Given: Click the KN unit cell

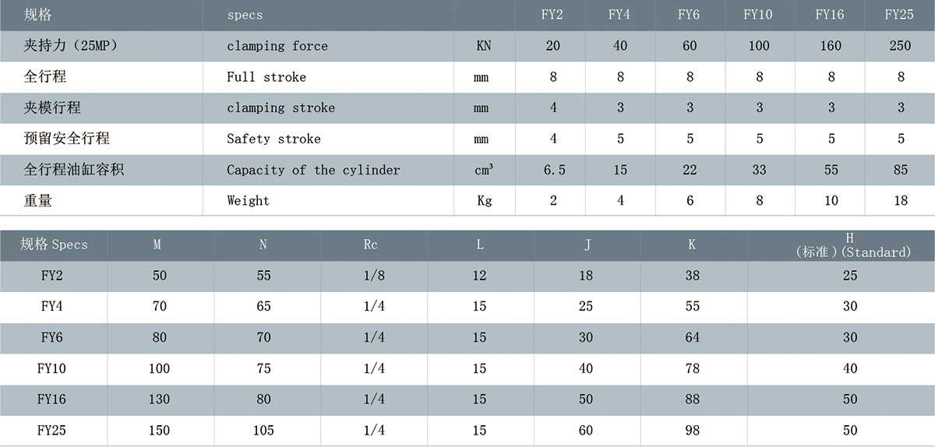Looking at the screenshot, I should click(x=483, y=46).
